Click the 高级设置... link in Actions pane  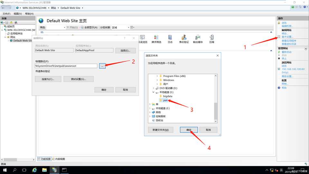pos(287,76)
